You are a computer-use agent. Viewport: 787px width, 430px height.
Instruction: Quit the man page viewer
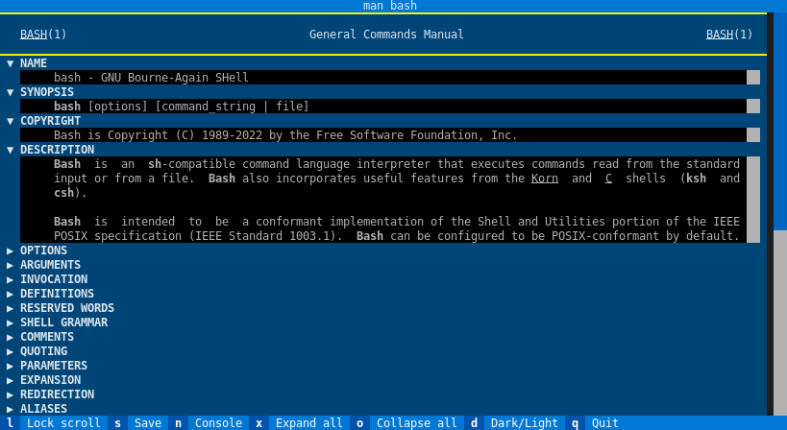pos(604,423)
